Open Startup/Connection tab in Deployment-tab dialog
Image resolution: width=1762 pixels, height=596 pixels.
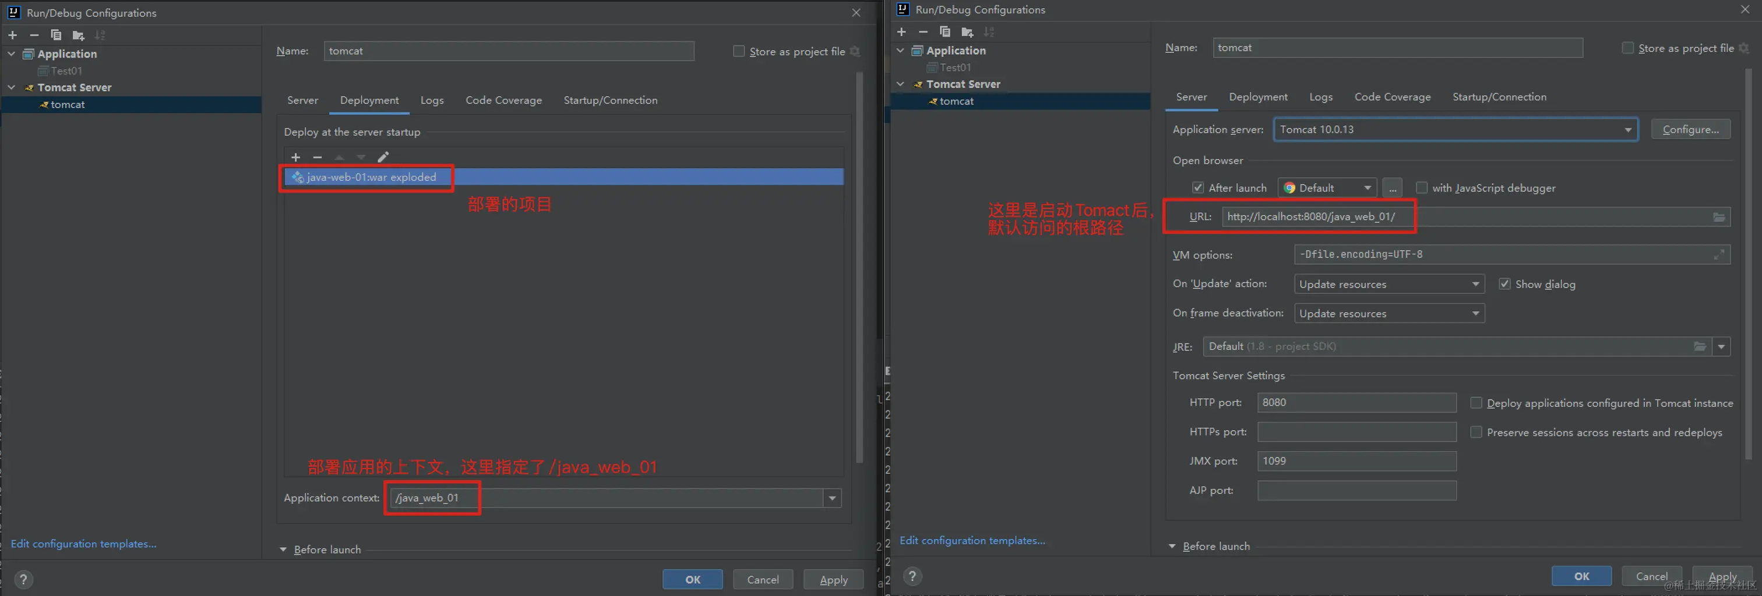tap(610, 100)
